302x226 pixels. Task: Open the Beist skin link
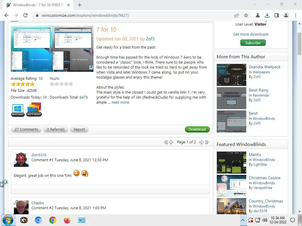pos(253,113)
